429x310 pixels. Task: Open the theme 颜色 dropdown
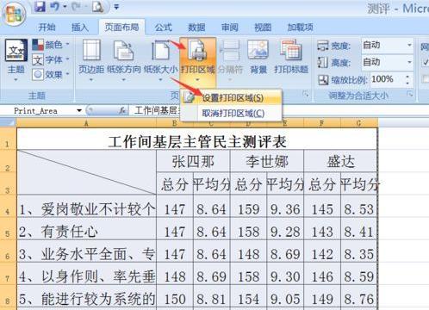coord(51,45)
